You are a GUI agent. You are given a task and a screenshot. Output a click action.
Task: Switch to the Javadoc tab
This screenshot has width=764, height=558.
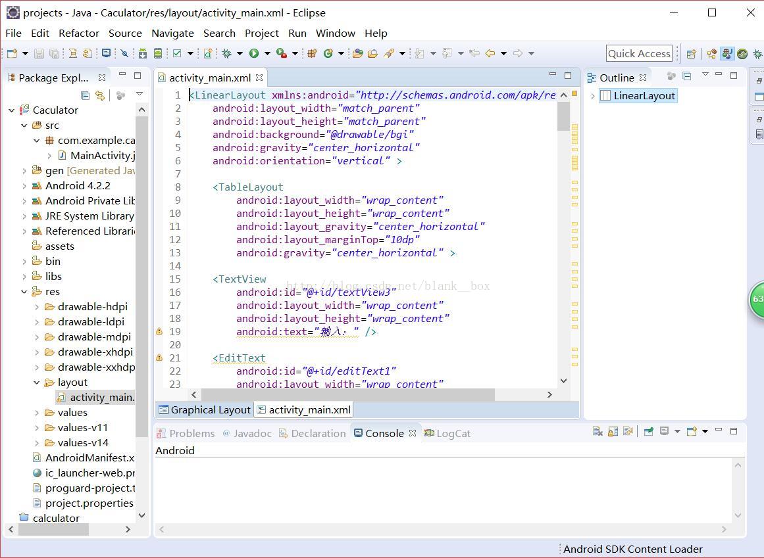[x=247, y=434]
